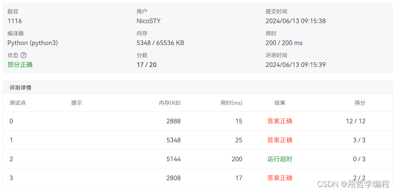Select the Python (python3) compiler text
This screenshot has height=192, width=396.
(x=32, y=43)
